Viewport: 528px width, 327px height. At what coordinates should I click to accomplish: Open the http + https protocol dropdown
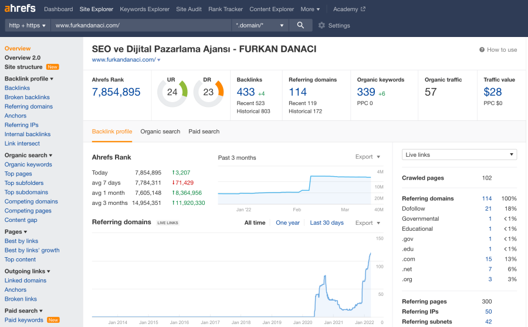click(27, 25)
